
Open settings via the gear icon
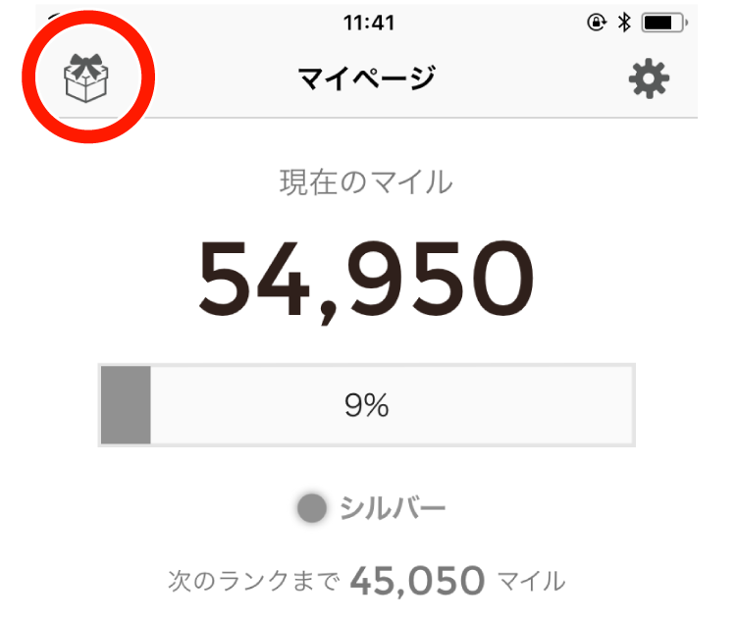tap(649, 78)
